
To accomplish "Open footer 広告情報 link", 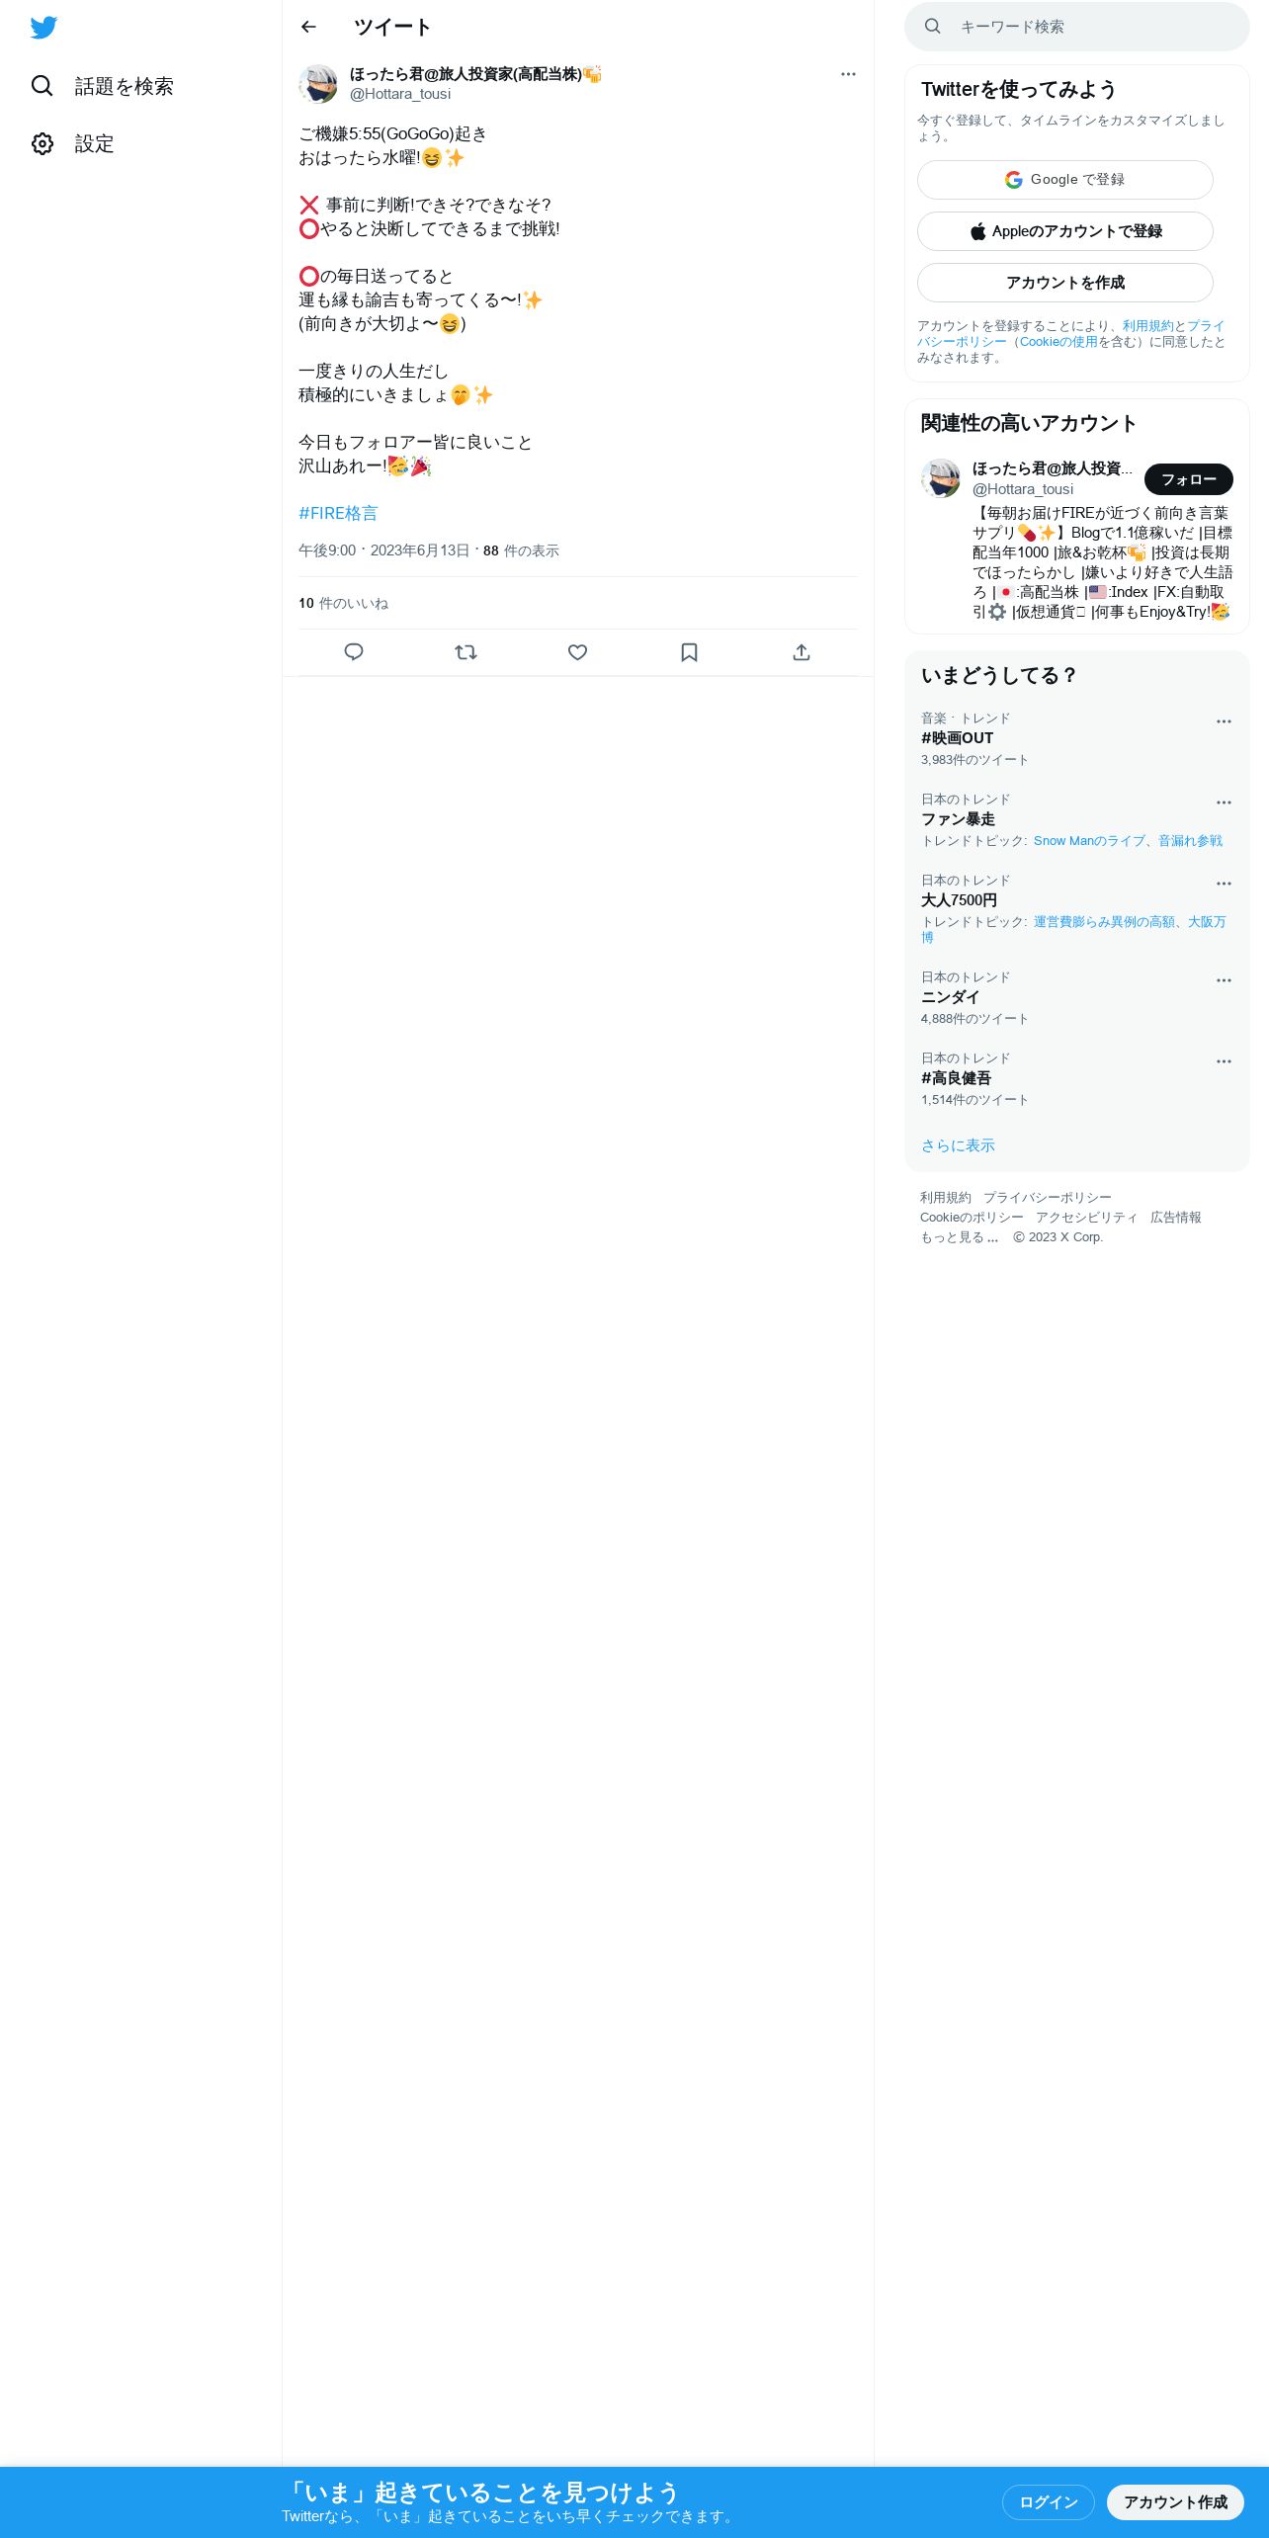I will click(x=1175, y=1218).
